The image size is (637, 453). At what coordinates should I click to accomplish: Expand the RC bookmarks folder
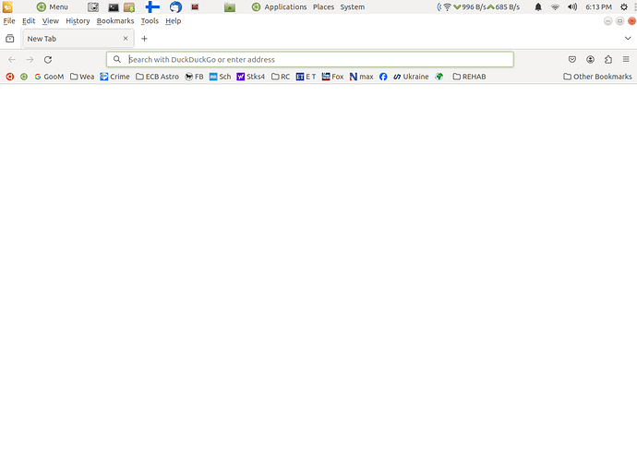tap(281, 77)
